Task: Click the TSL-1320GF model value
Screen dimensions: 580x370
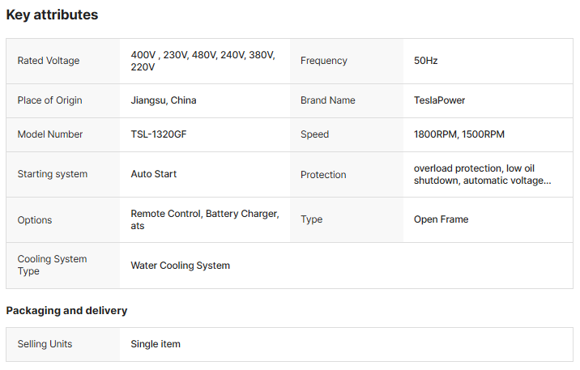Action: [158, 134]
